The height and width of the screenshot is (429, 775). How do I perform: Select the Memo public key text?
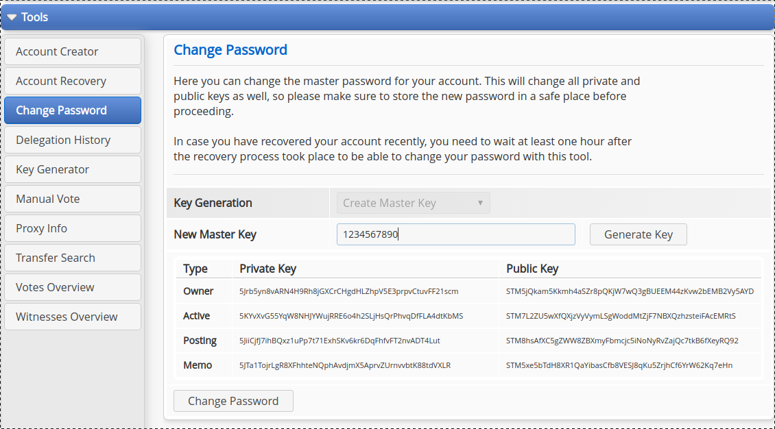click(x=619, y=365)
